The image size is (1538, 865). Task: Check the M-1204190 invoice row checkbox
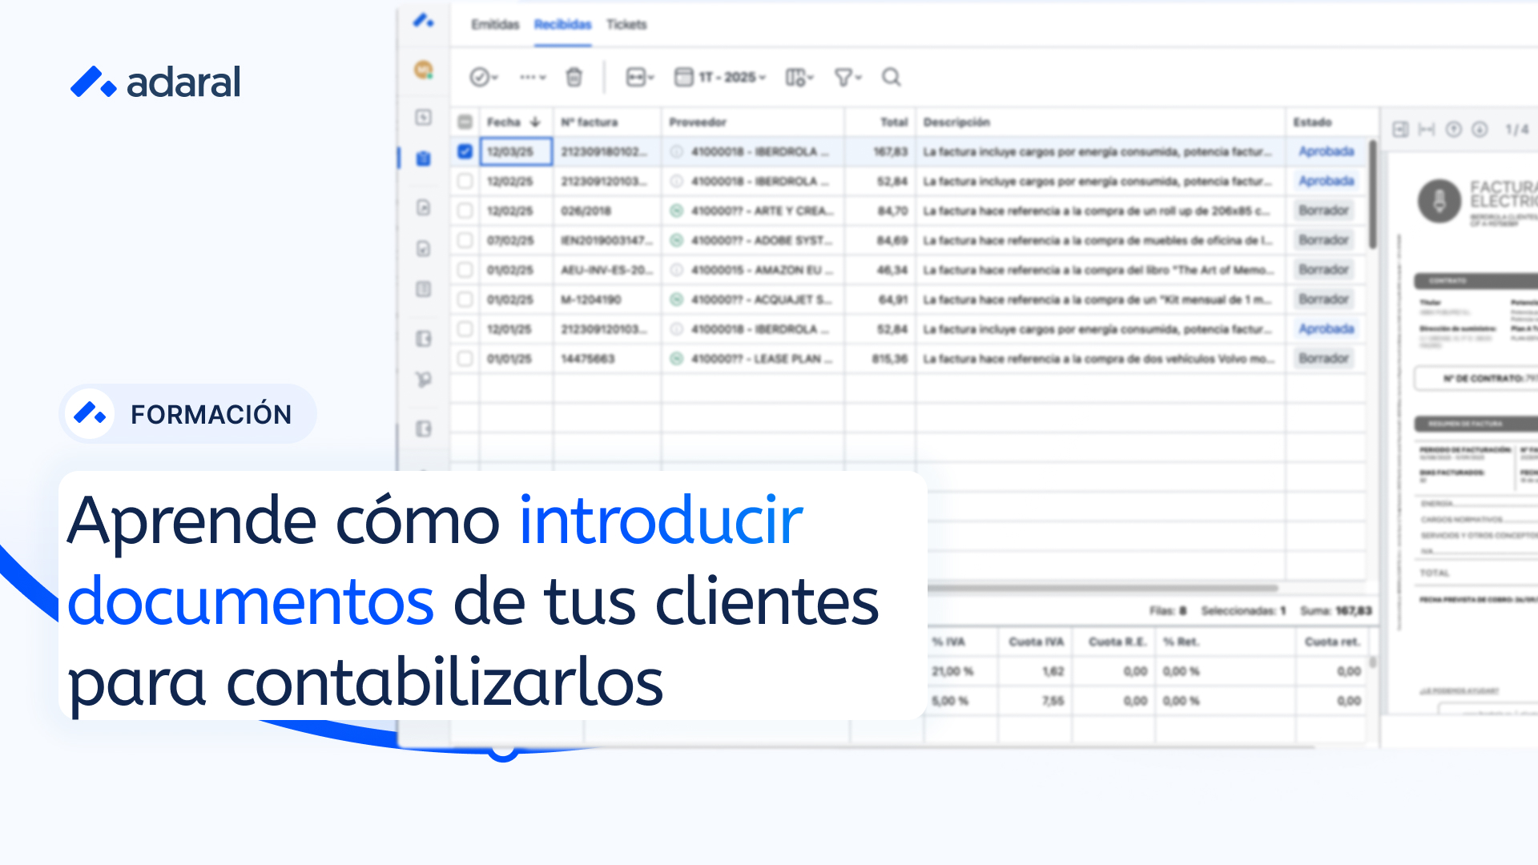(x=465, y=300)
